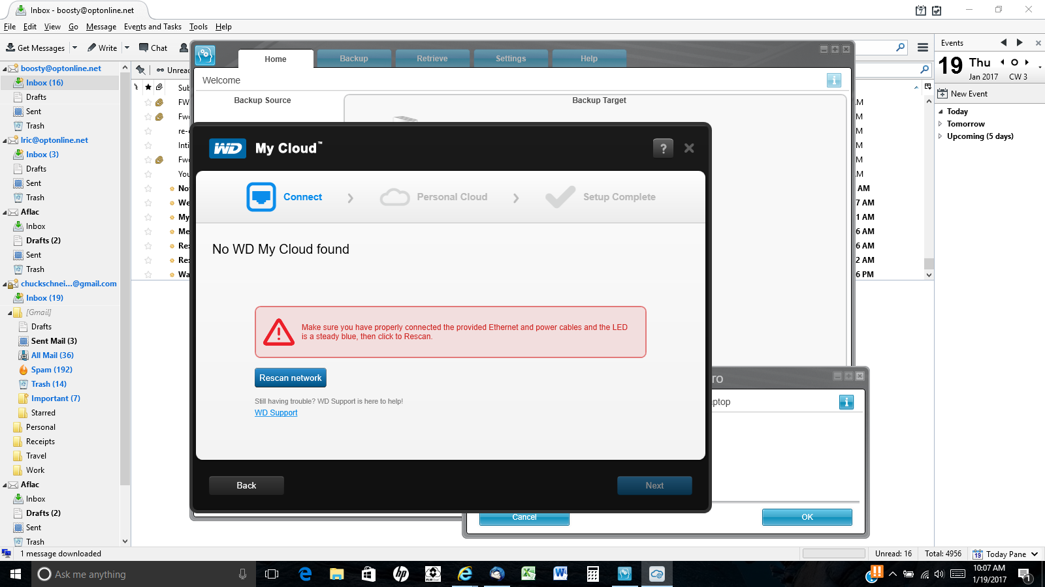Collapse the Today section in Events

[x=940, y=112]
